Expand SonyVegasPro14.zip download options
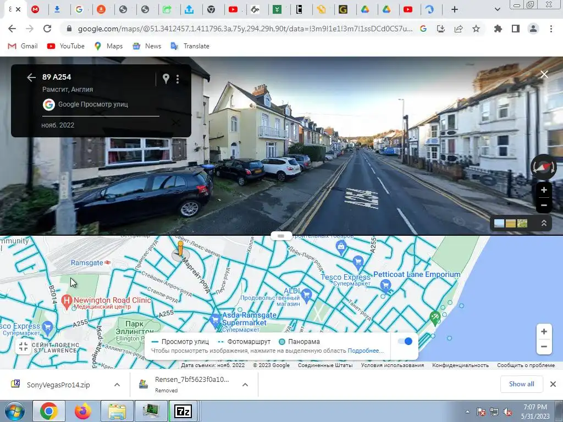The image size is (563, 422). coord(117,385)
